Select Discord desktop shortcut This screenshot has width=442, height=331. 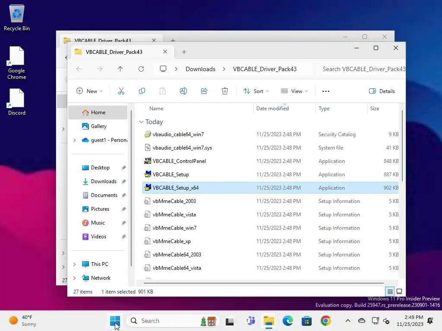[x=17, y=102]
